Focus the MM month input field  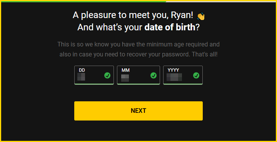pyautogui.click(x=138, y=75)
